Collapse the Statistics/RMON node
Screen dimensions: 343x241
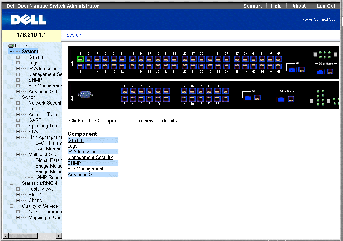[11, 183]
